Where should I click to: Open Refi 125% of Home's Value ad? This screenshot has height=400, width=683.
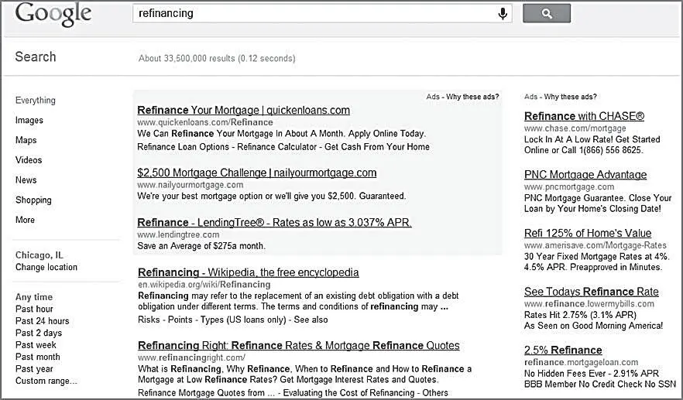tap(588, 233)
